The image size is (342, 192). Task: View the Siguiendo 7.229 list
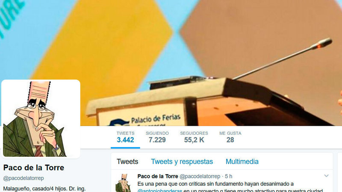pos(157,137)
